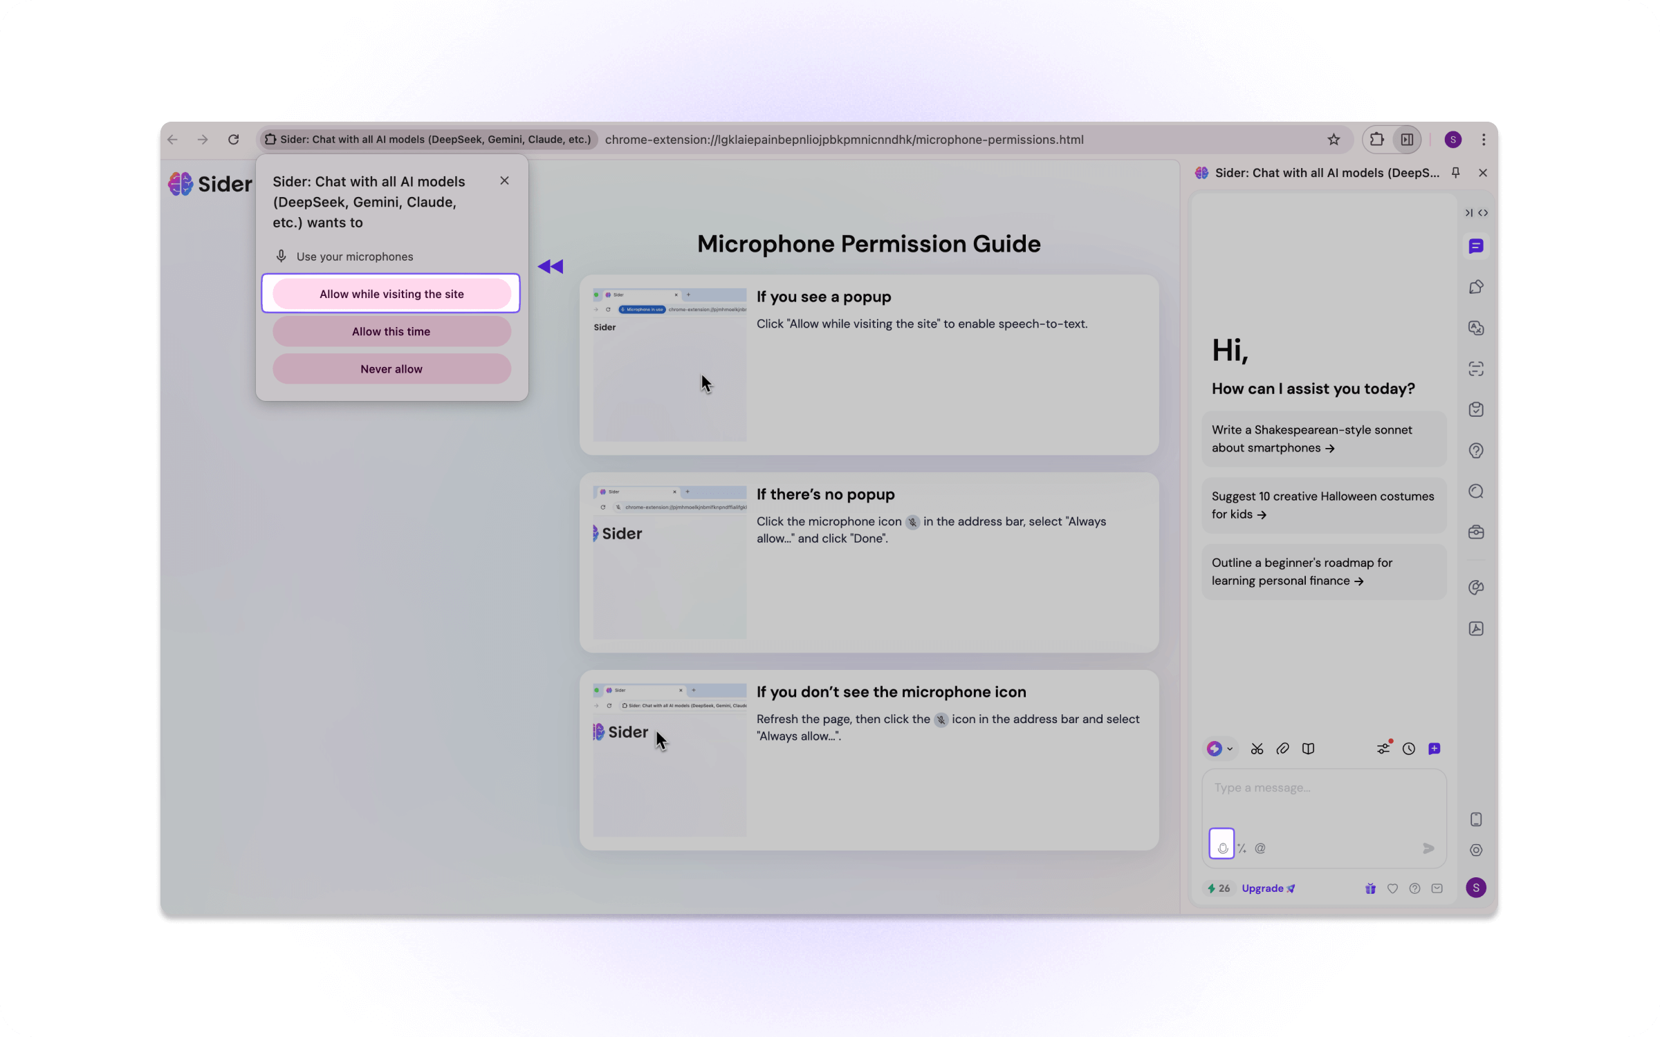Open Chrome extensions puzzle icon
The height and width of the screenshot is (1037, 1660).
[x=1376, y=140]
